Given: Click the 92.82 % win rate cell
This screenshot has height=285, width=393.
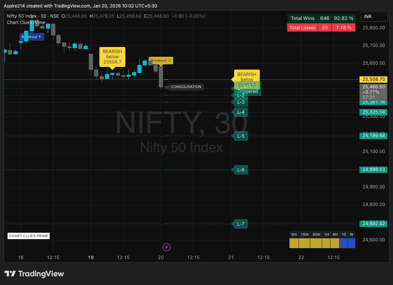Looking at the screenshot, I should click(344, 18).
